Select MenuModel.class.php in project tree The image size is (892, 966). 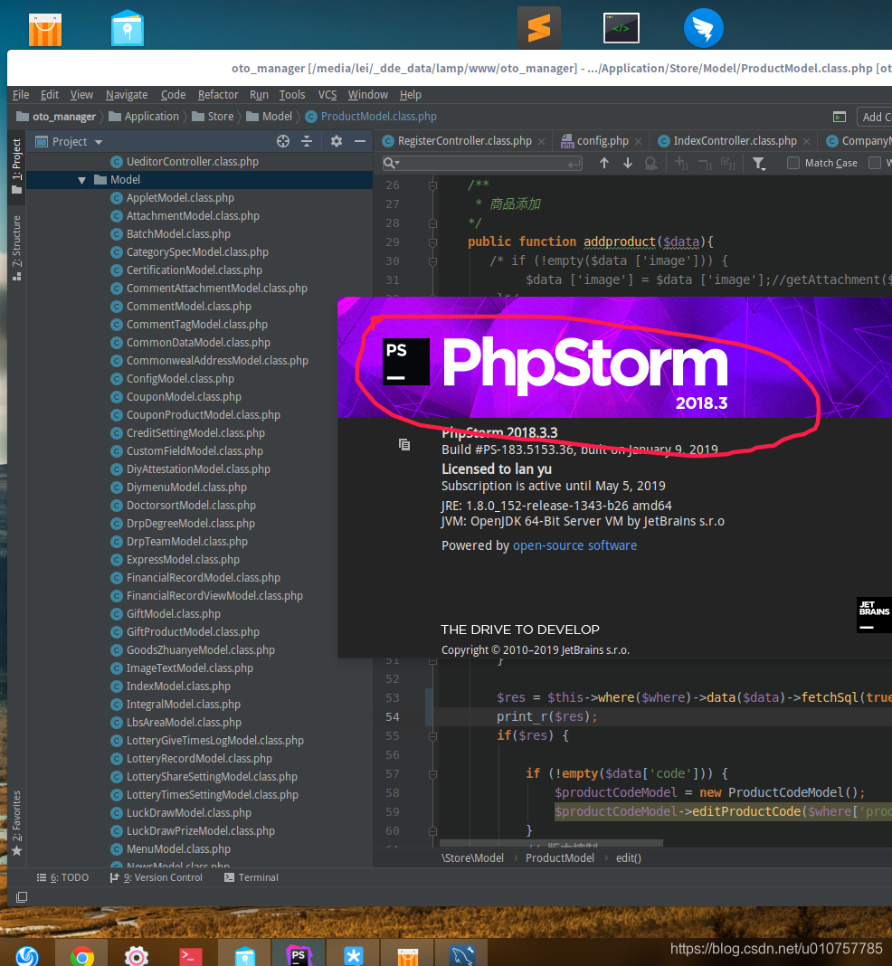pyautogui.click(x=178, y=849)
